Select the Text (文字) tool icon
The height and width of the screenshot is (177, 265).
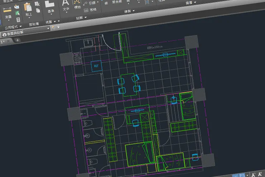[x=66, y=3]
